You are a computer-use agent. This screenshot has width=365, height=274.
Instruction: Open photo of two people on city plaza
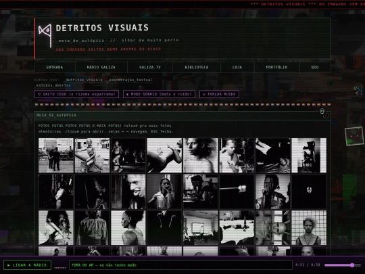(56, 156)
